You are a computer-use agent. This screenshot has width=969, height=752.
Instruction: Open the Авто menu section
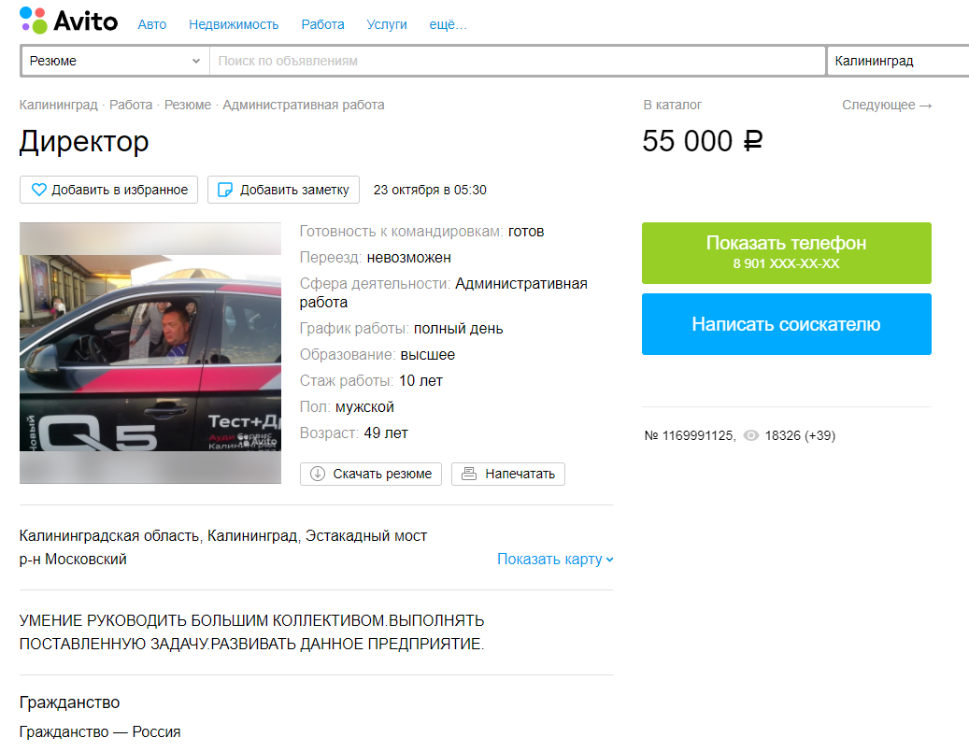151,24
